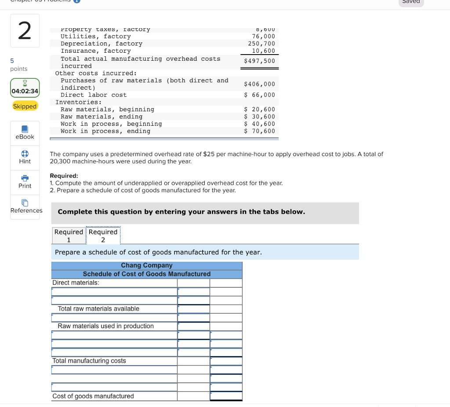Image resolution: width=450 pixels, height=407 pixels.
Task: Open second label dropdown below Raw materials used
Action: [114, 344]
